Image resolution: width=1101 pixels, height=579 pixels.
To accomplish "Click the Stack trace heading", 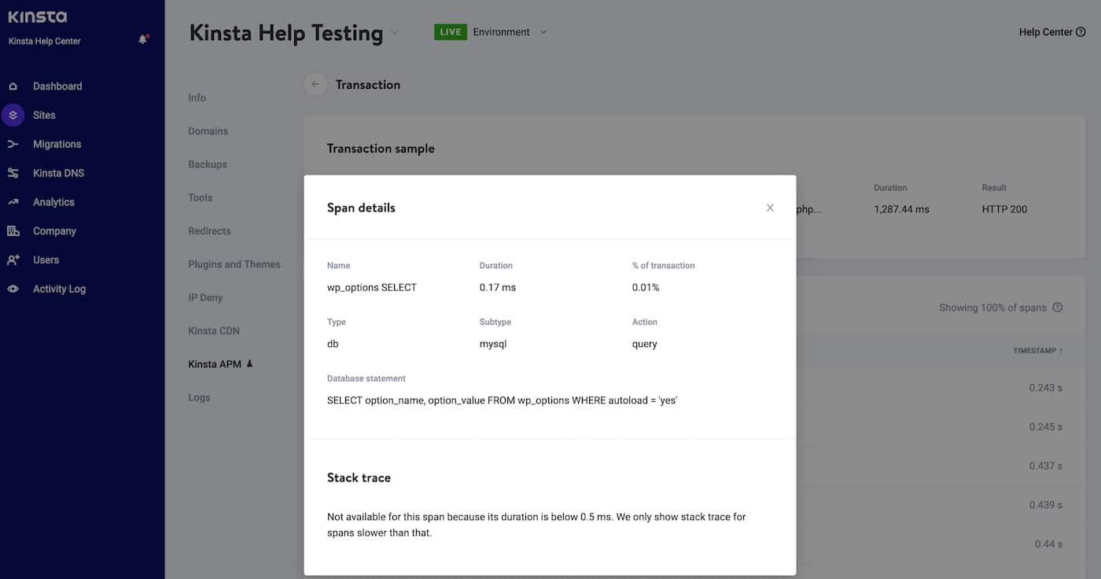I will coord(359,478).
